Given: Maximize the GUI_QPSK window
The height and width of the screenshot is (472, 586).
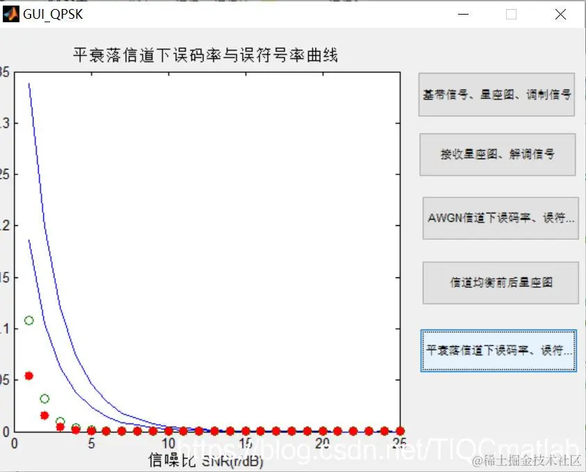Looking at the screenshot, I should click(512, 14).
